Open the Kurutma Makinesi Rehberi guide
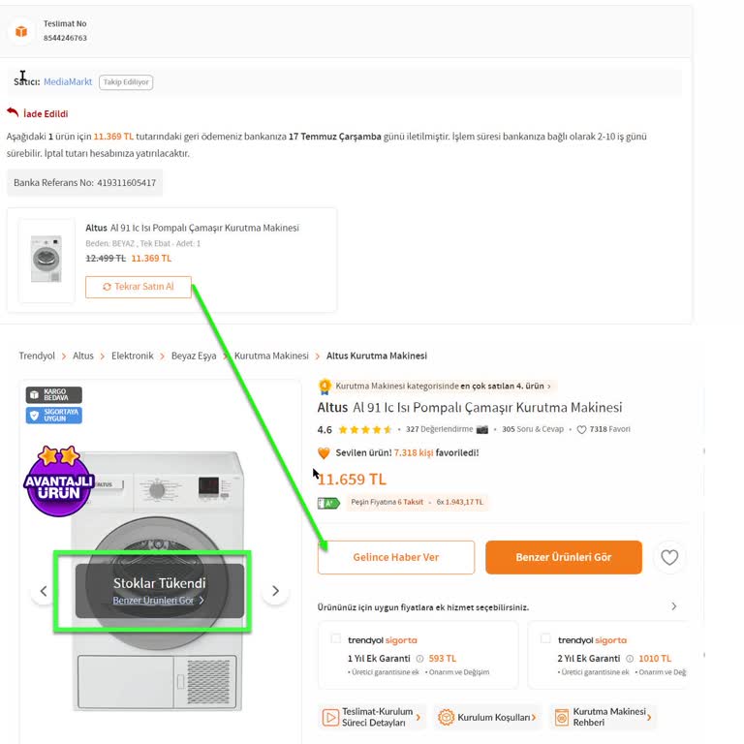The height and width of the screenshot is (744, 744). click(603, 717)
